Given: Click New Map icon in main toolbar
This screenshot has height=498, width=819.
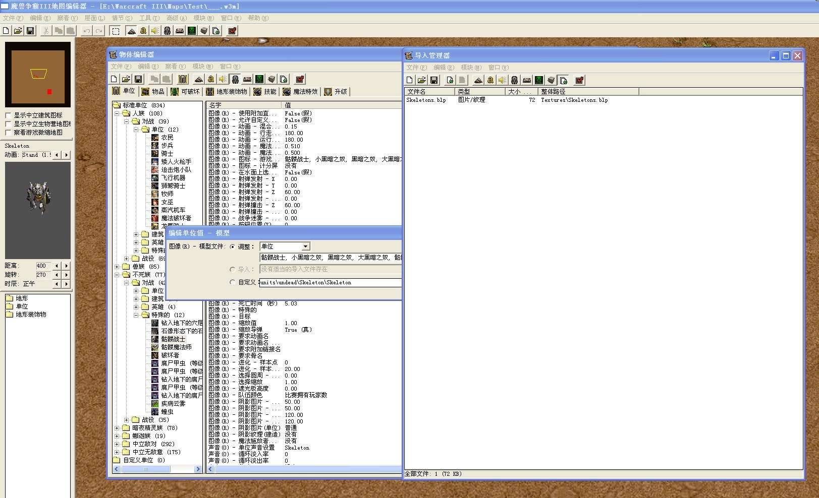Looking at the screenshot, I should pyautogui.click(x=6, y=31).
